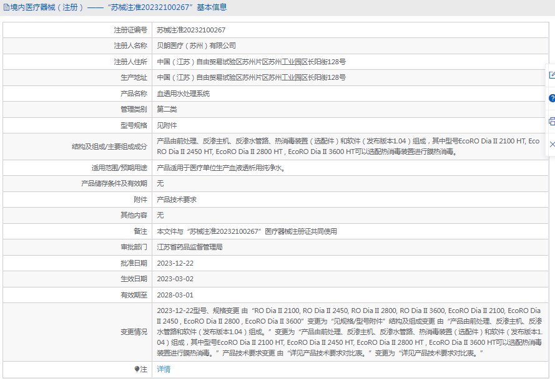
Task: Click the 生产地址 address value
Action: [x=252, y=77]
